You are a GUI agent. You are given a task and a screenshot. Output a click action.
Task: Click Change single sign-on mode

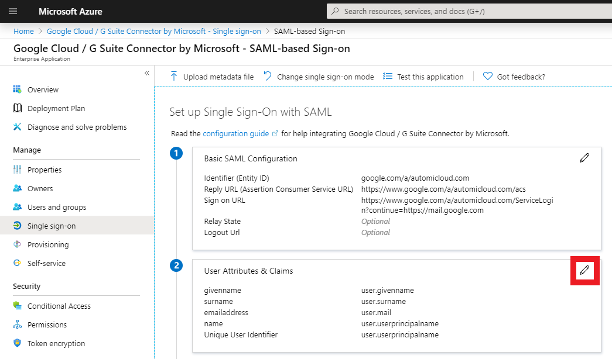(319, 77)
